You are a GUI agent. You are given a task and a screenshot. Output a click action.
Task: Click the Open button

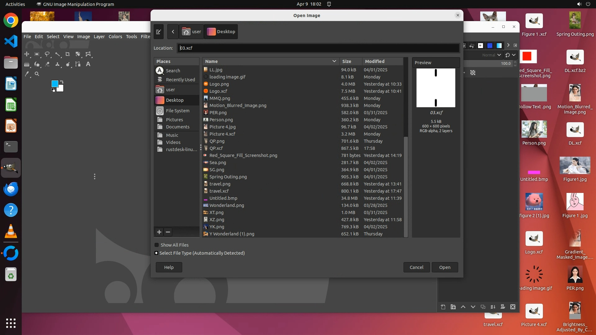[445, 267]
